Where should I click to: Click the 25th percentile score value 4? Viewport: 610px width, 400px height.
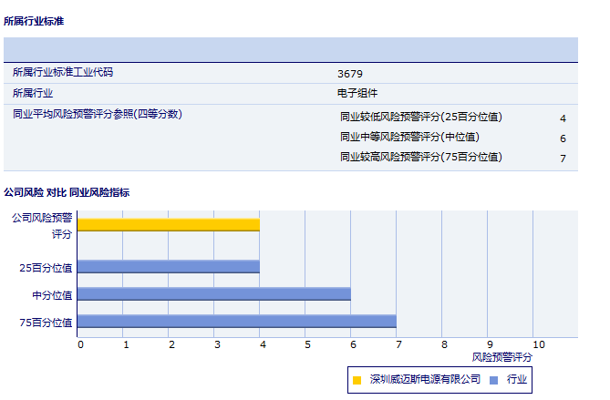click(563, 118)
